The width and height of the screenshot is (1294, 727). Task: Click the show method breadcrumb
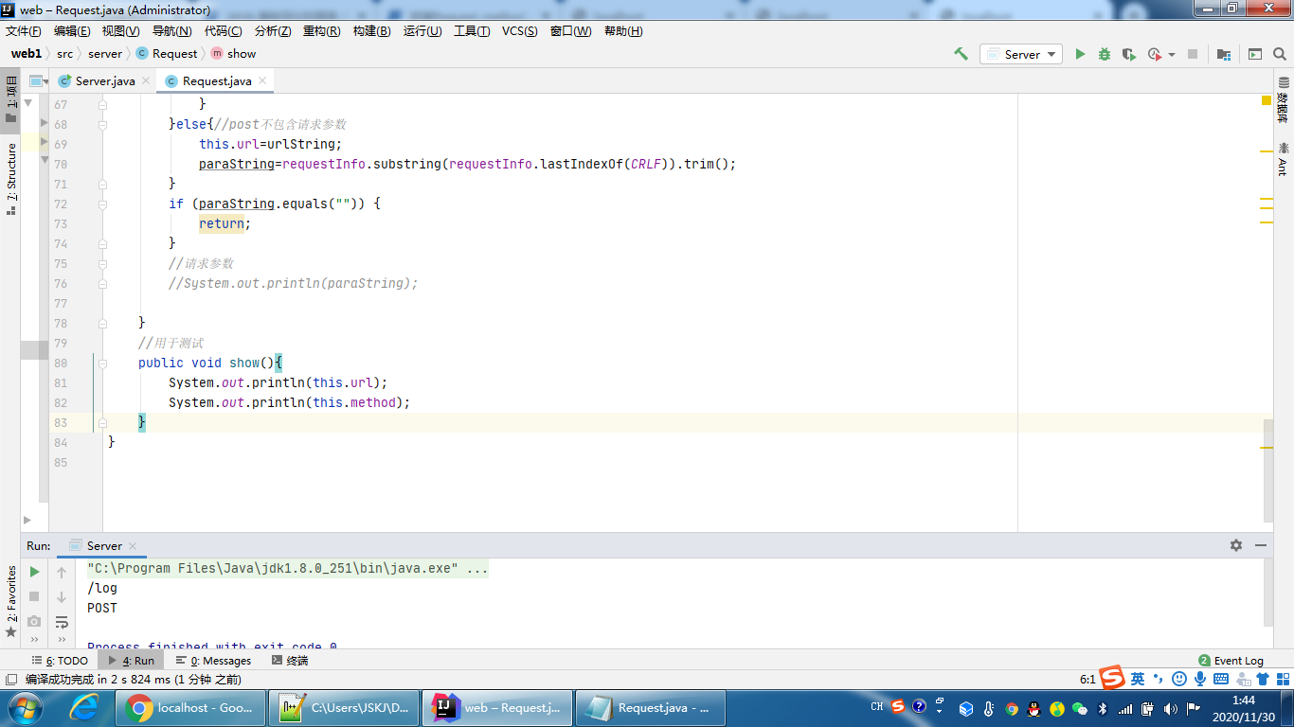[233, 54]
